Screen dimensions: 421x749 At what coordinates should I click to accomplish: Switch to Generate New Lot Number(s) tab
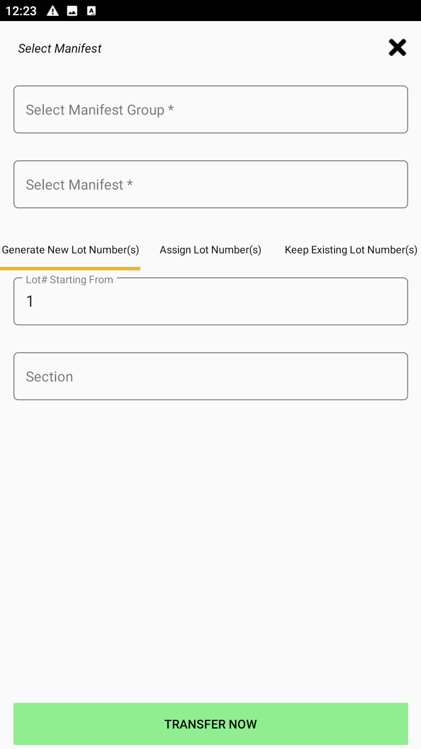[x=70, y=250]
